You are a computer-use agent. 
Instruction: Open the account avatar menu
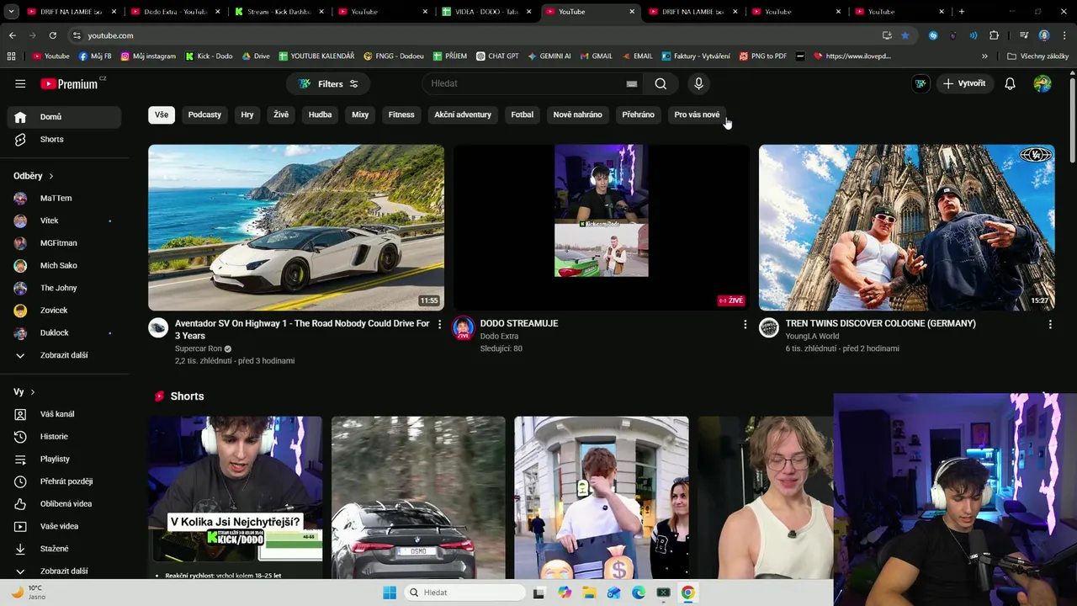coord(1043,83)
